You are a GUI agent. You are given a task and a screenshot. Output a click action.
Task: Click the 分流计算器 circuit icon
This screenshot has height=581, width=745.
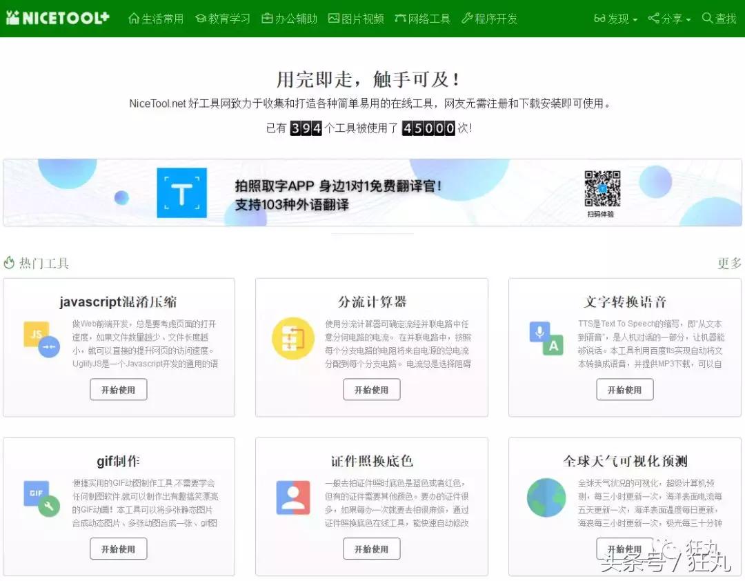(x=292, y=339)
